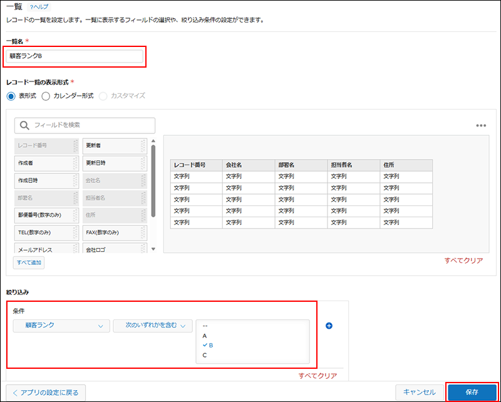Click the field list scroll down arrow
501x402 pixels.
pyautogui.click(x=153, y=249)
